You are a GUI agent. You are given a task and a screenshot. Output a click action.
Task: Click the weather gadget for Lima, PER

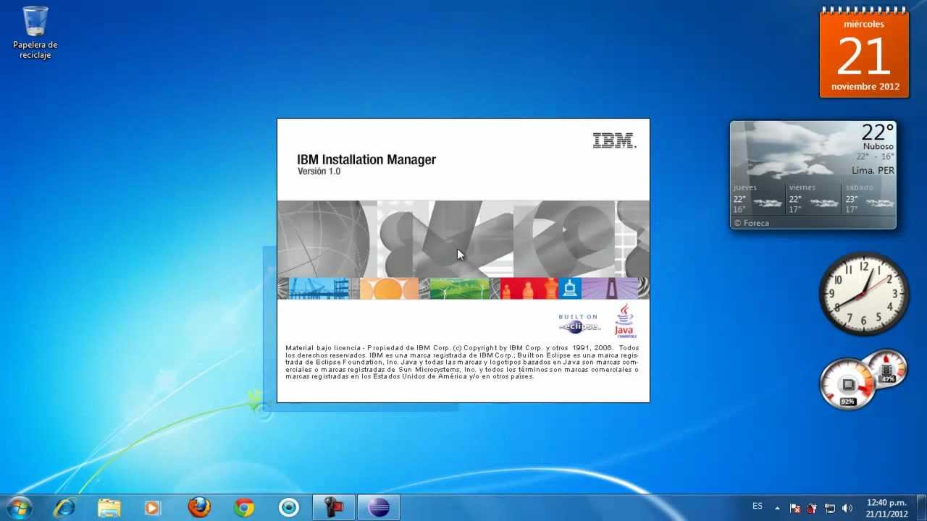pyautogui.click(x=813, y=175)
